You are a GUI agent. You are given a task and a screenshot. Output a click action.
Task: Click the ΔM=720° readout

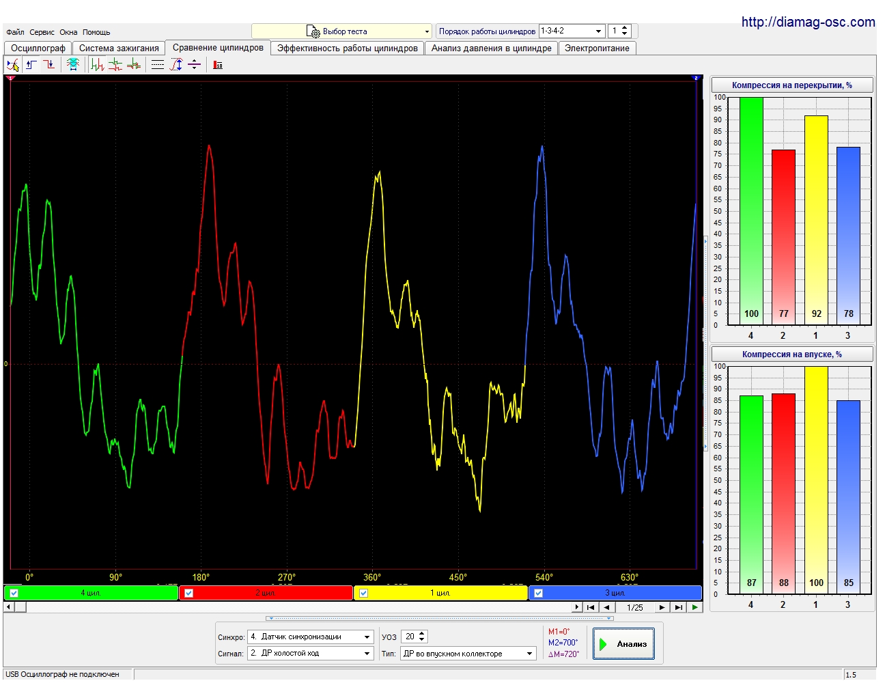coord(563,654)
